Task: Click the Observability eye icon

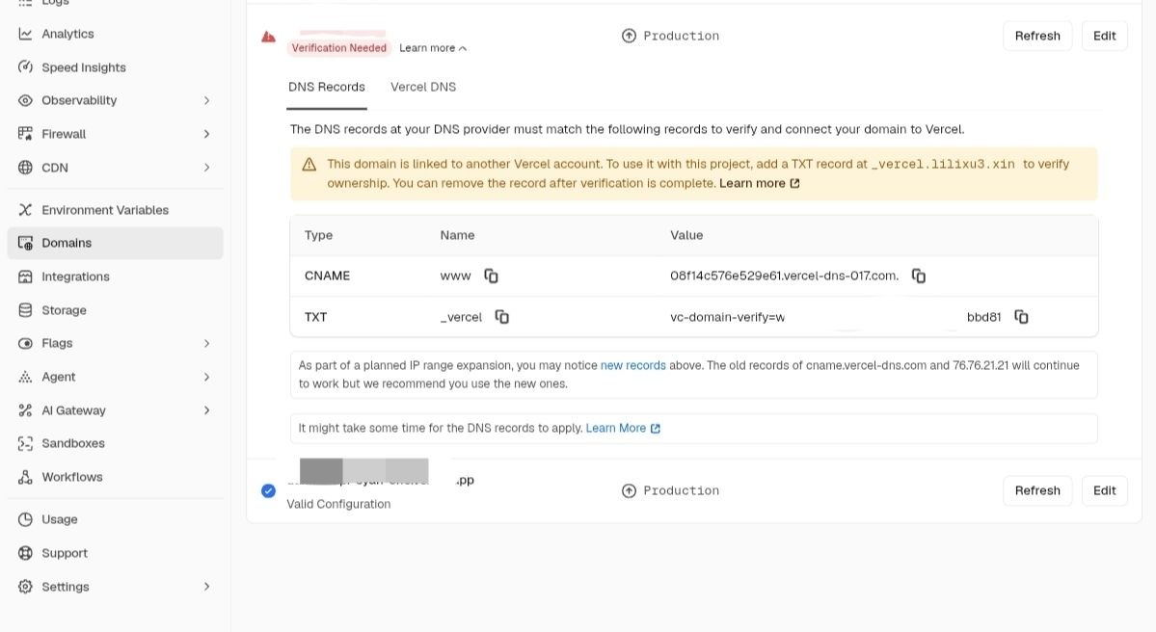Action: 25,100
